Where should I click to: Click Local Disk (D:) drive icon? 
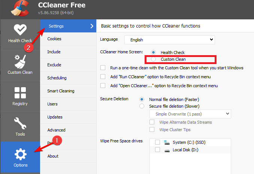[167, 151]
